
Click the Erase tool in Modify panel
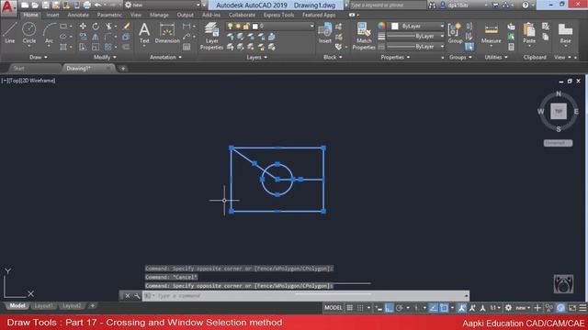[x=127, y=27]
